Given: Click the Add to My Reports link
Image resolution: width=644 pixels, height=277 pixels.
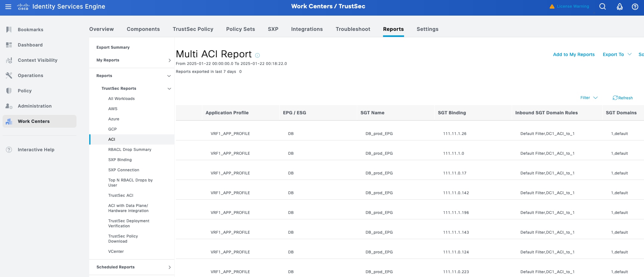Looking at the screenshot, I should (x=574, y=54).
